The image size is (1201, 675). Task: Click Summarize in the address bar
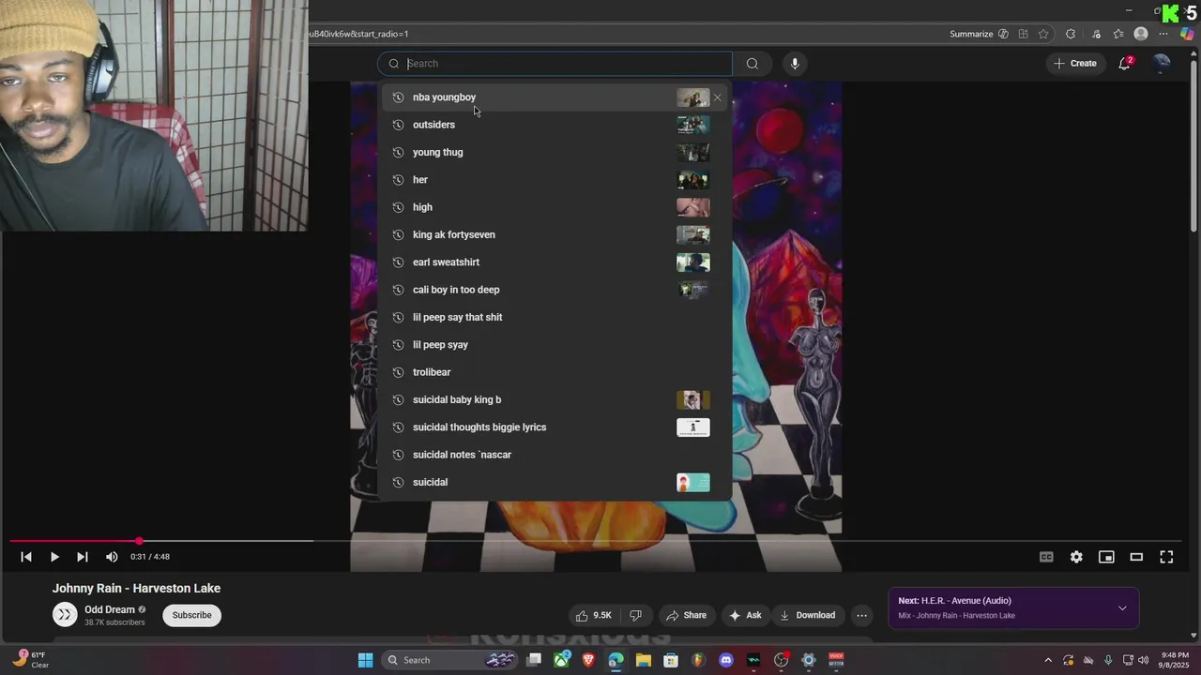979,34
